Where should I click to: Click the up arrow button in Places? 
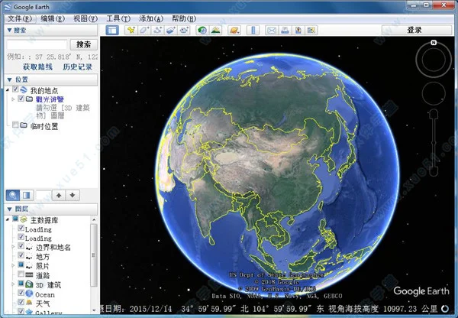59,195
